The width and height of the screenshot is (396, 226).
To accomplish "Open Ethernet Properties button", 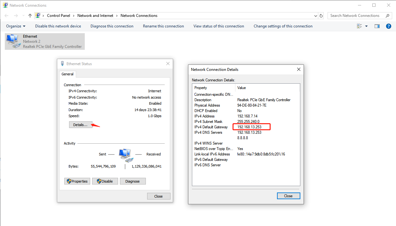I will [x=77, y=181].
